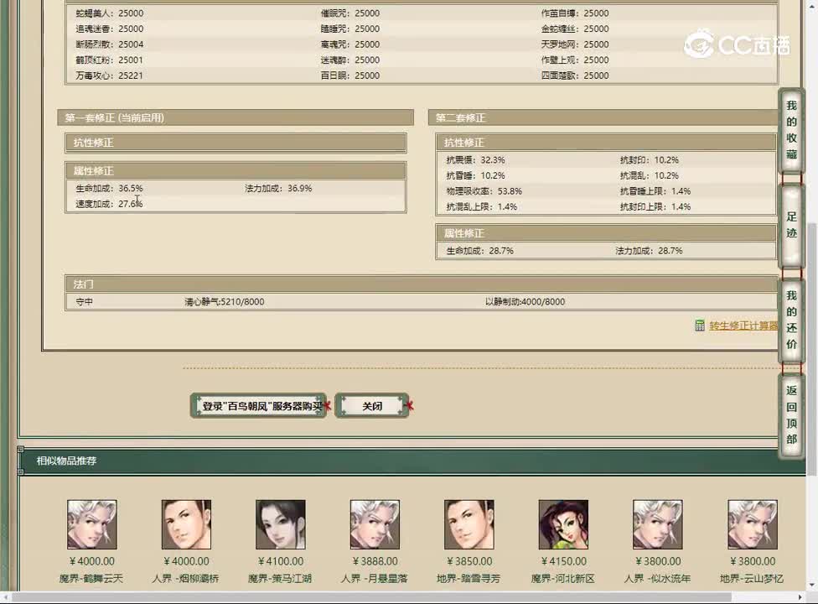
Task: Click the calculator icon beside 转生修正计算器
Action: 701,324
